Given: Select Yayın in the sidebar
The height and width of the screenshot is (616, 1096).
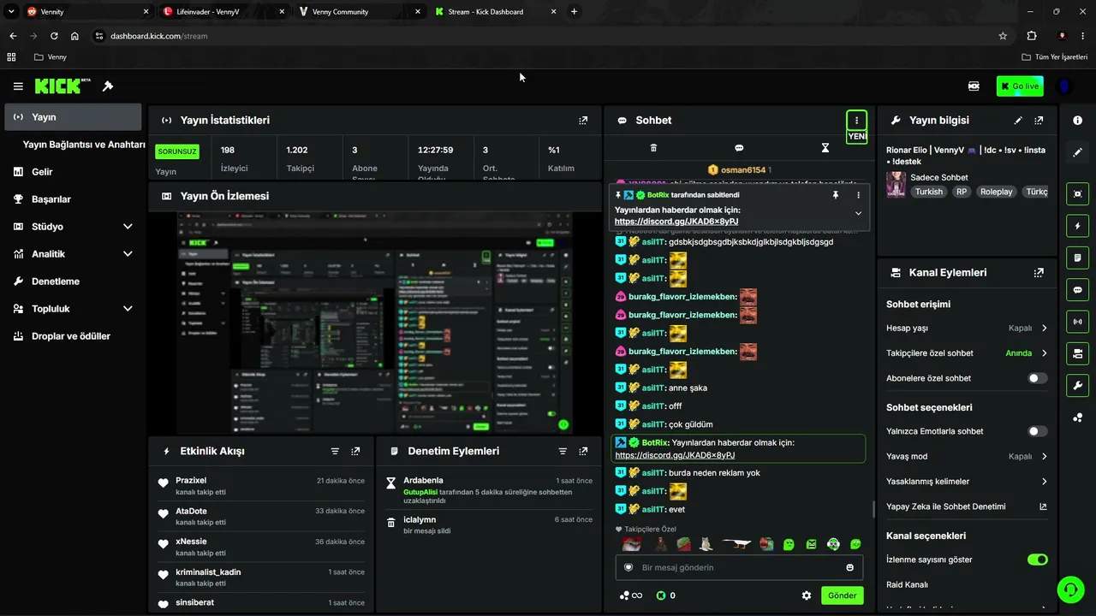Looking at the screenshot, I should [x=73, y=117].
